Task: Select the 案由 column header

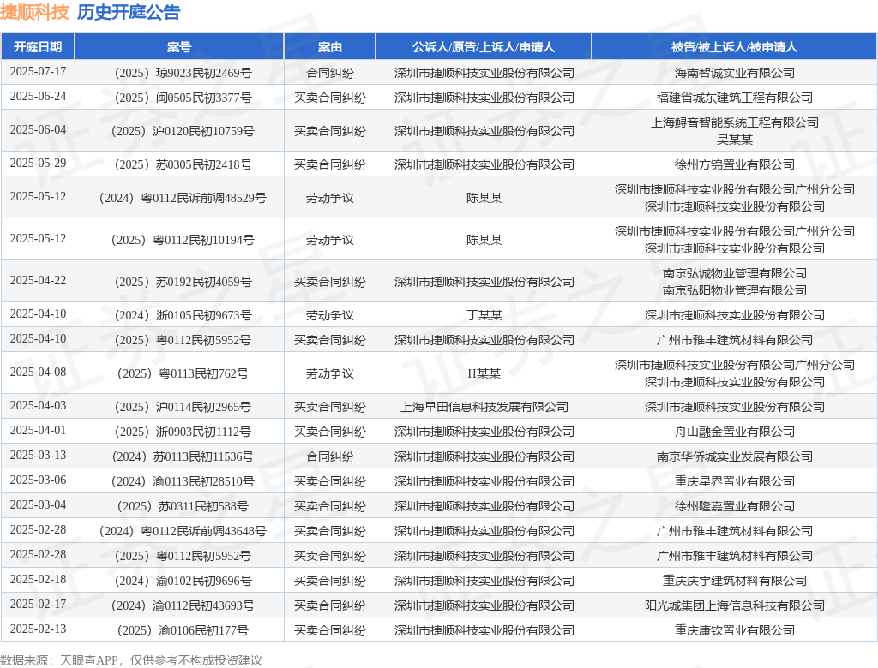Action: (330, 47)
